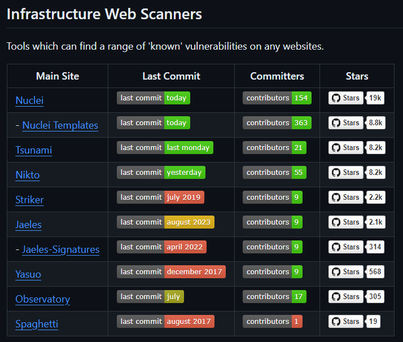Image resolution: width=403 pixels, height=342 pixels.
Task: Click Jaeles' contributors 9 badge
Action: click(273, 222)
